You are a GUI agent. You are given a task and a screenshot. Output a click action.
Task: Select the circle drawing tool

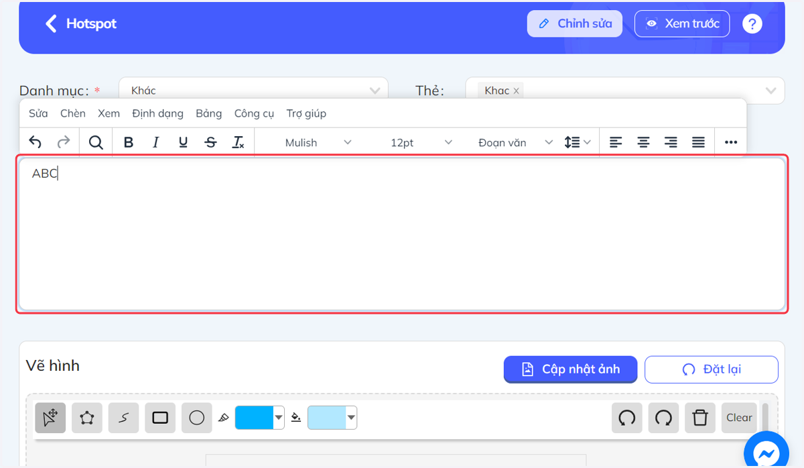(196, 418)
